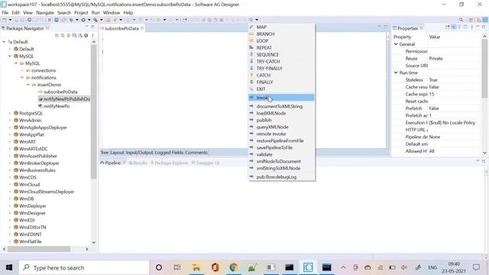Open the Office app in the taskbar
The width and height of the screenshot is (489, 275).
pyautogui.click(x=215, y=267)
